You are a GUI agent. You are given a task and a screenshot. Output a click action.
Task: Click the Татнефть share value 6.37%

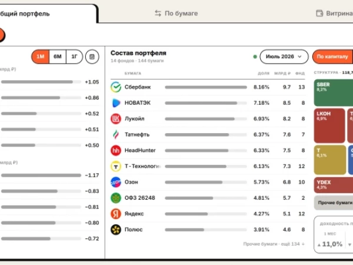pyautogui.click(x=261, y=134)
